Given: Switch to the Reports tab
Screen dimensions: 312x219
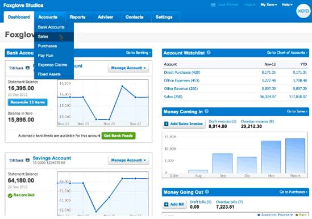Looking at the screenshot, I should click(77, 17).
